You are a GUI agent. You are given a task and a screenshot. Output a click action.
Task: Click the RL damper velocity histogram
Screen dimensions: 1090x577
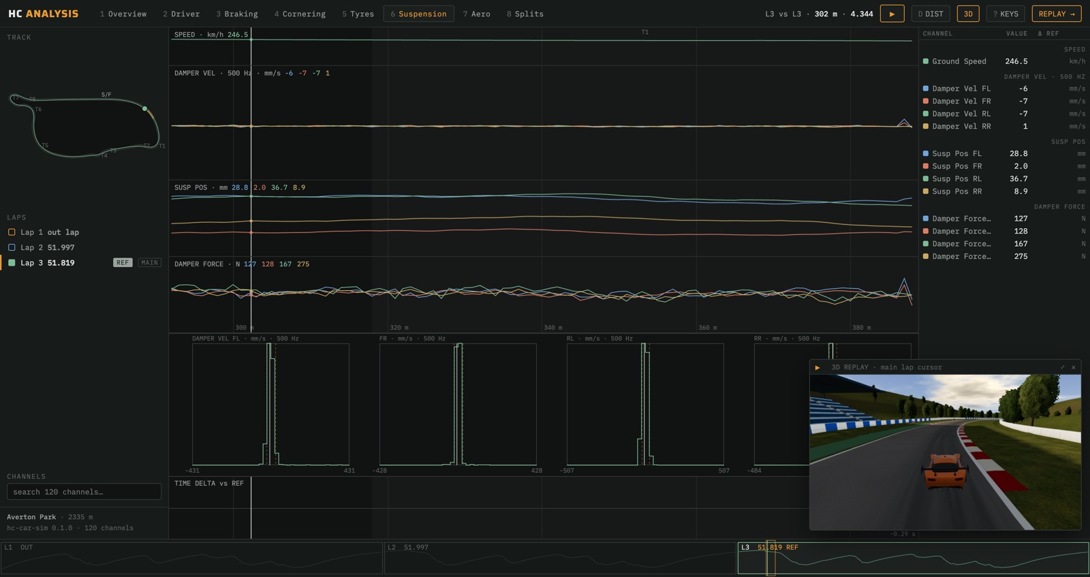click(x=645, y=405)
